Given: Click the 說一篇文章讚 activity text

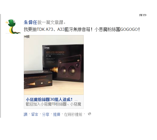Looking at the screenshot, I should [52, 22].
